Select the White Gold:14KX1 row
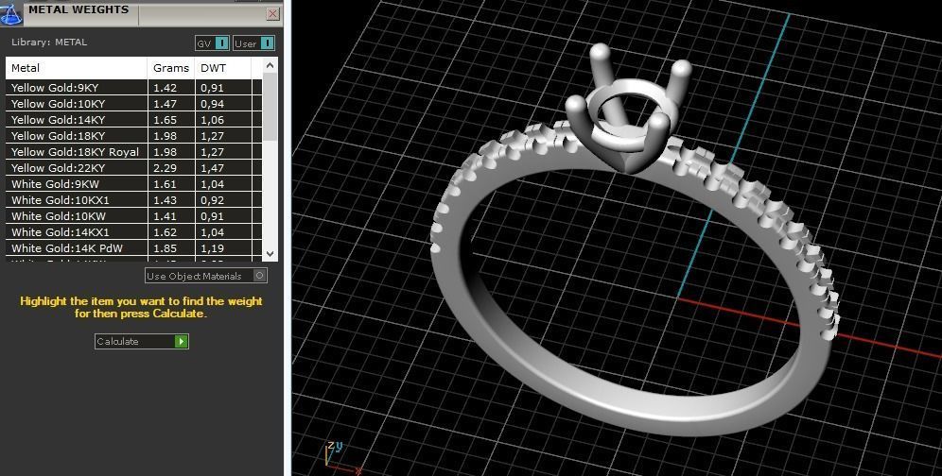942x476 pixels. click(x=134, y=232)
